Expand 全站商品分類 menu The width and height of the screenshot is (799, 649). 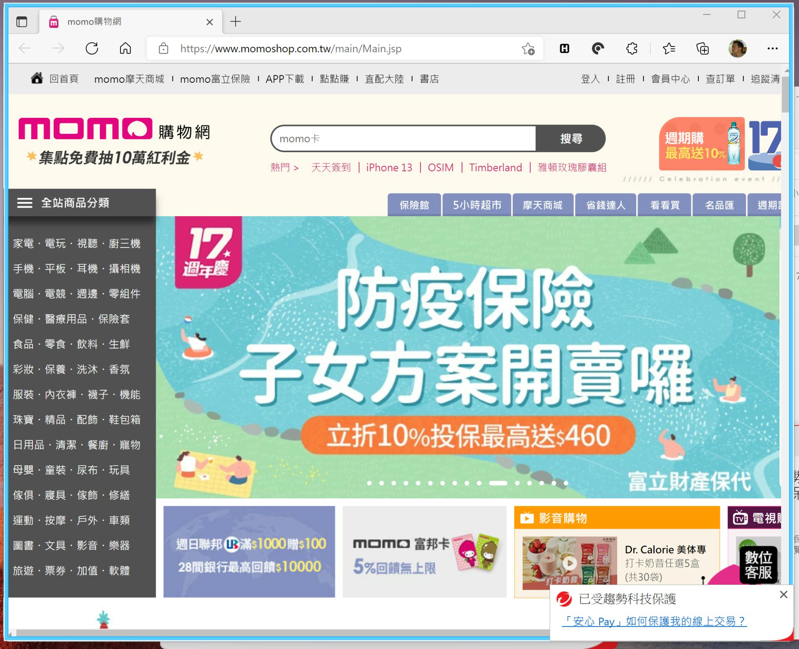(x=82, y=203)
